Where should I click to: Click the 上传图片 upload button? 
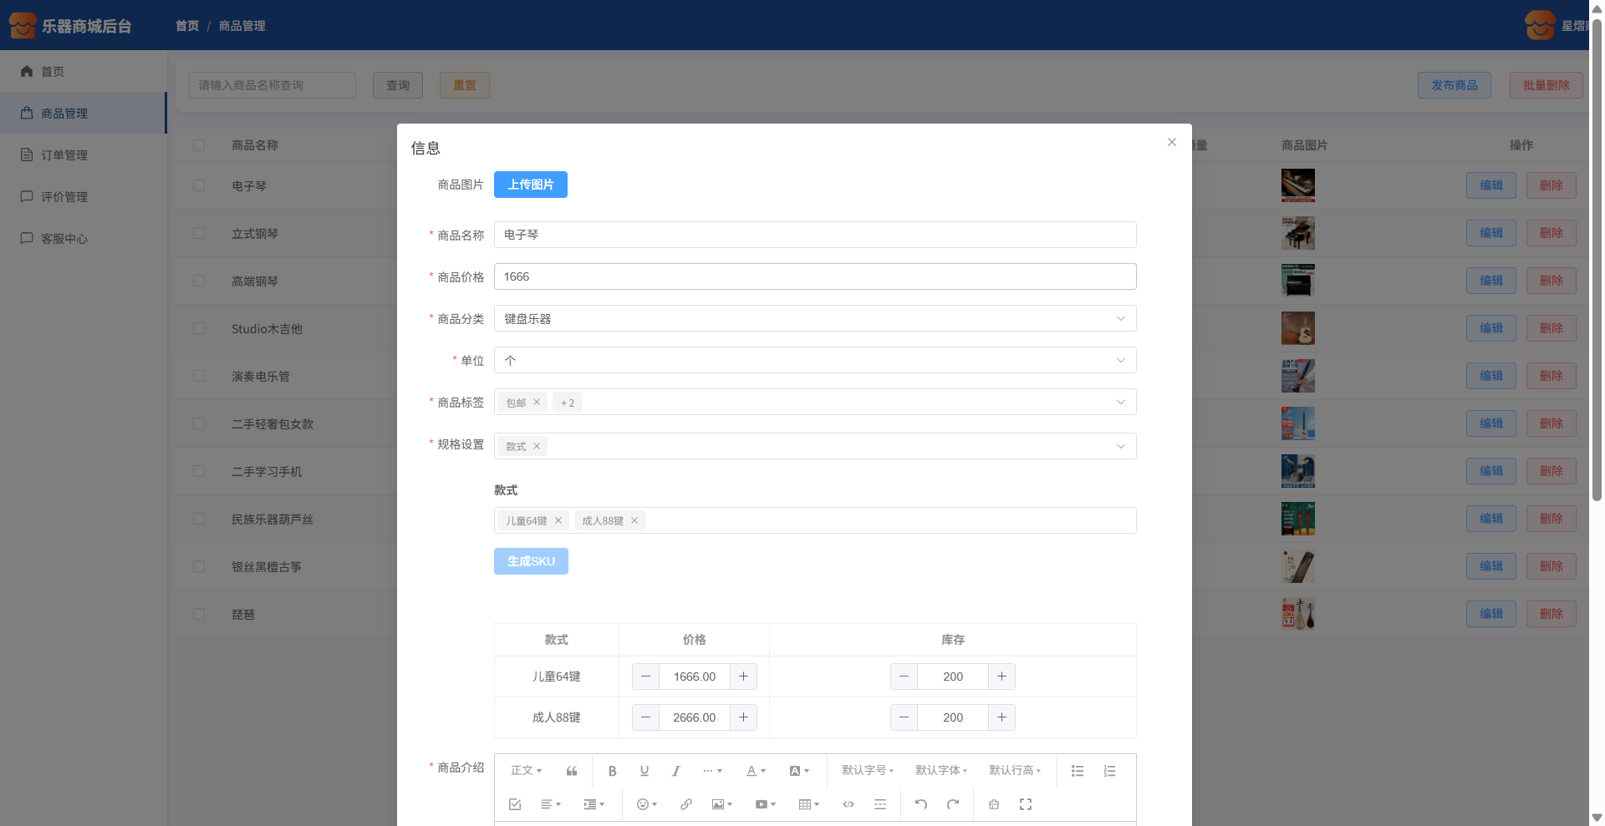coord(531,185)
